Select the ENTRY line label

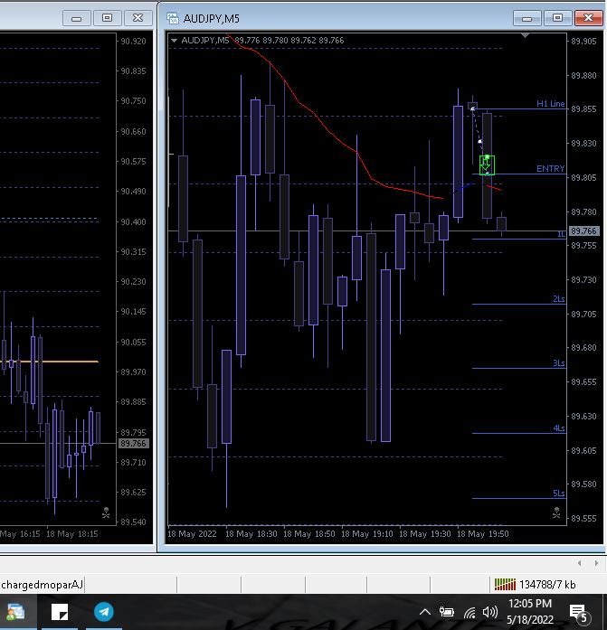550,169
